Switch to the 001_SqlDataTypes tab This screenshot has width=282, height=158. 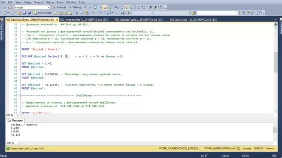tap(139, 20)
